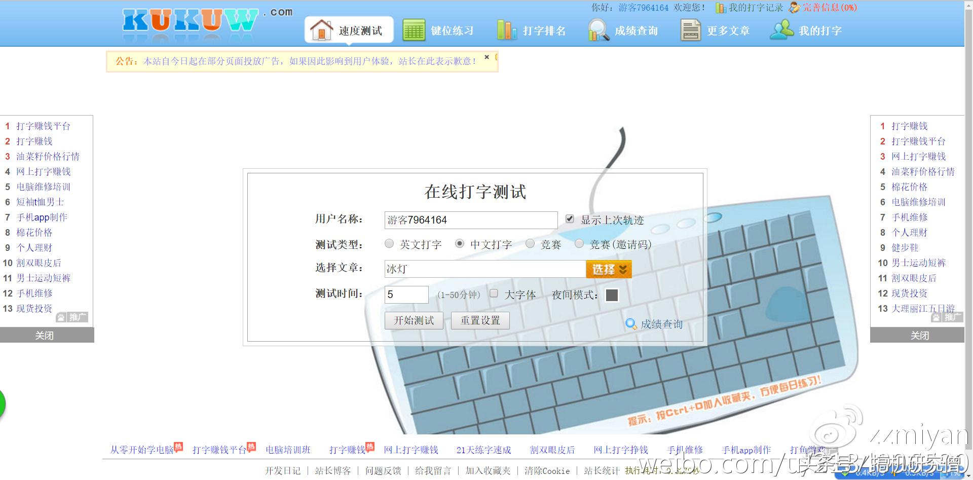Click the 速度测试 home icon in navigation
The image size is (973, 480).
pos(322,29)
